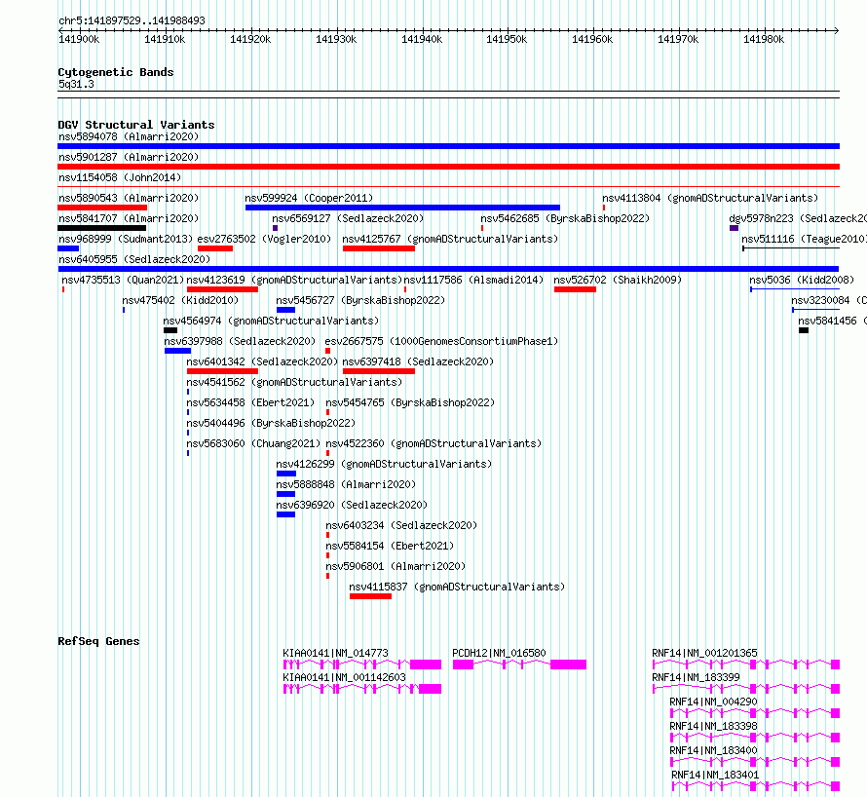The image size is (867, 797).
Task: Select the red nsv4115837 variant bar
Action: 370,596
